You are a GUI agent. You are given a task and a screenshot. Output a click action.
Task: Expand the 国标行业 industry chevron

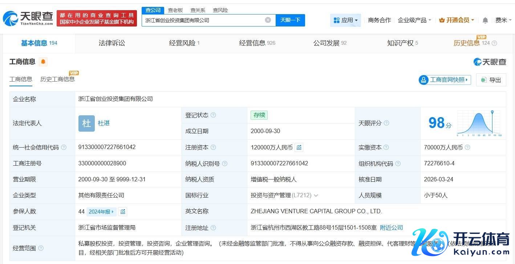(316, 195)
